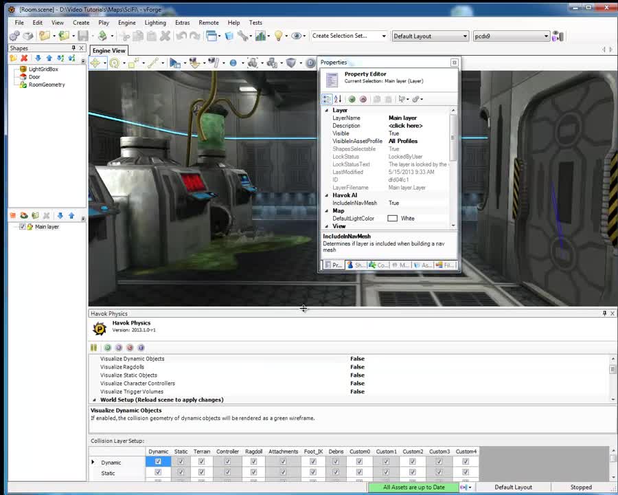Open the Lighting menu

point(155,22)
